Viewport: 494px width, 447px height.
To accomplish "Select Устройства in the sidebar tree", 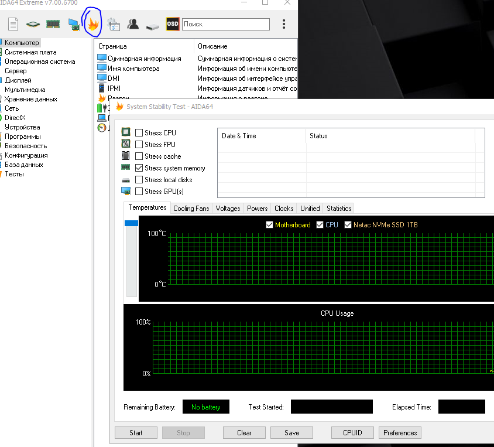I will pyautogui.click(x=22, y=127).
